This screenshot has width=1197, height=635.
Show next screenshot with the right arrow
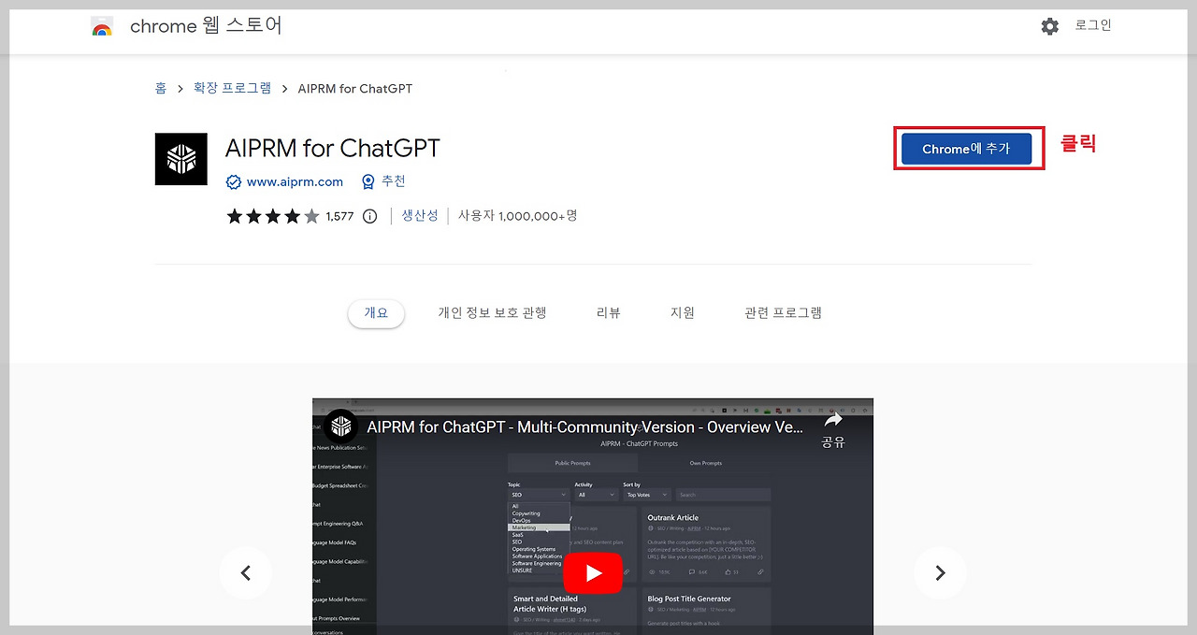[940, 572]
